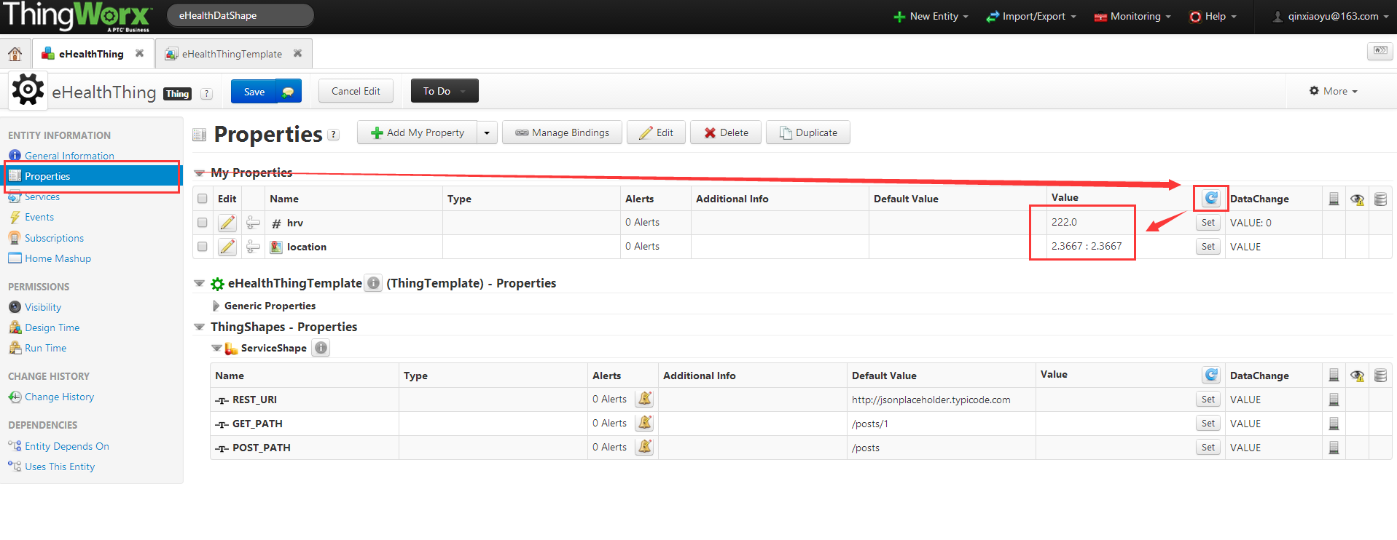1397x540 pixels.
Task: Click the pencil edit icon for hrv
Action: (x=227, y=223)
